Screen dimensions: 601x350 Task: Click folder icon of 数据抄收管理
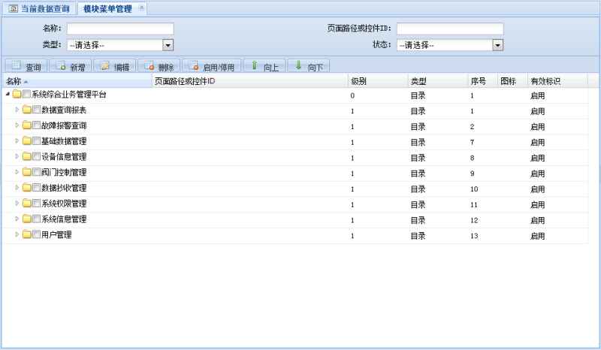point(27,188)
